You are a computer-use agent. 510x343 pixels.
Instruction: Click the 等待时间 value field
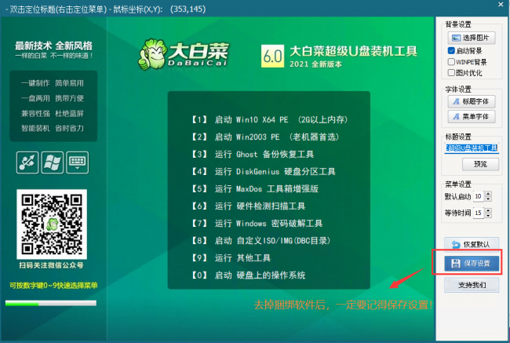[x=479, y=213]
